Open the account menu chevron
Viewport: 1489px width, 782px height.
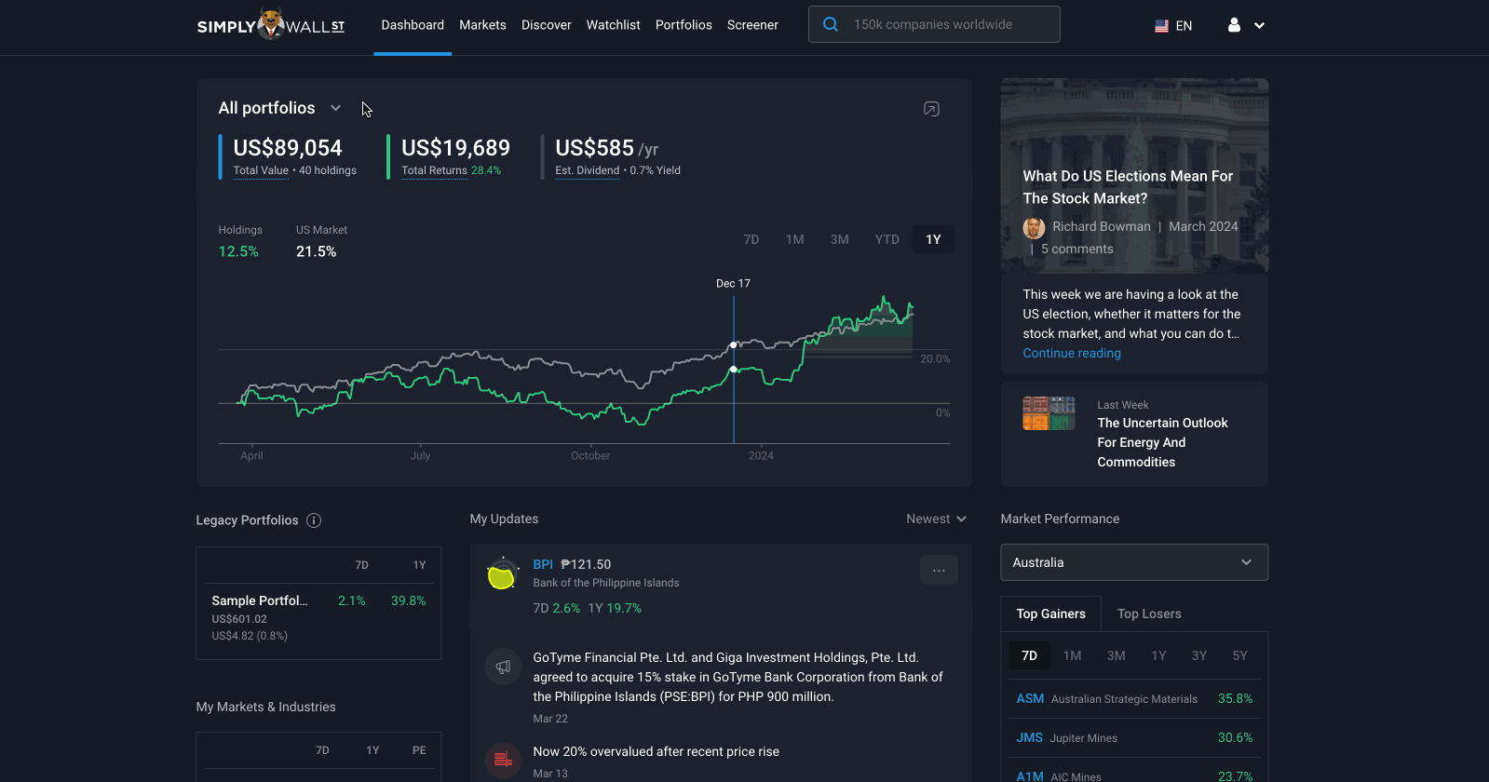(1259, 26)
